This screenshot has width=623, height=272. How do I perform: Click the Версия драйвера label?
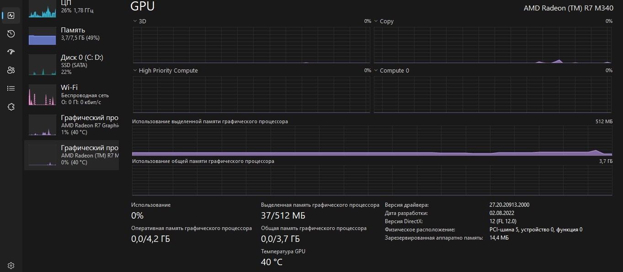pos(407,205)
